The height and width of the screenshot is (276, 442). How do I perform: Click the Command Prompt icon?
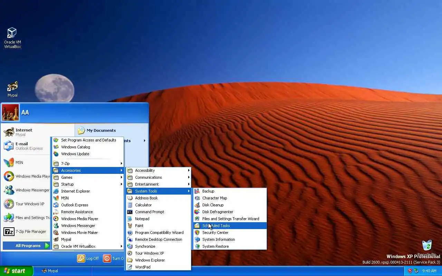(130, 212)
